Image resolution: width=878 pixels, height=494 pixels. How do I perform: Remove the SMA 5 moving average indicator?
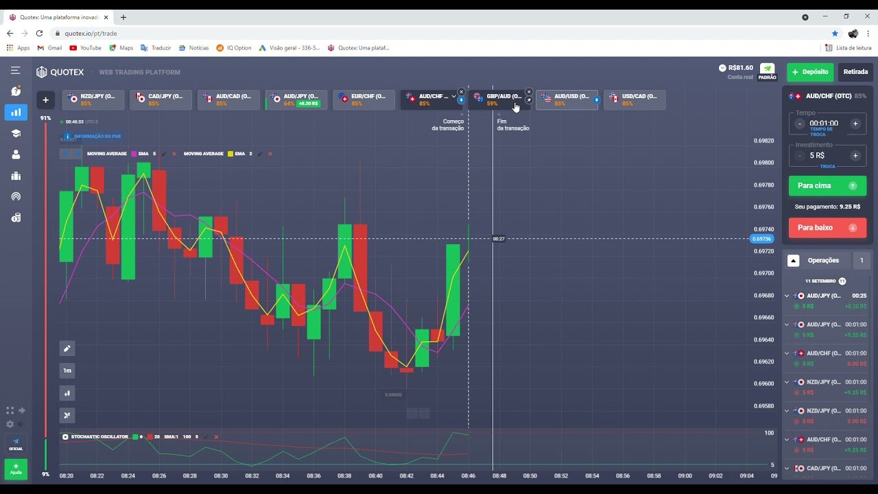(174, 154)
